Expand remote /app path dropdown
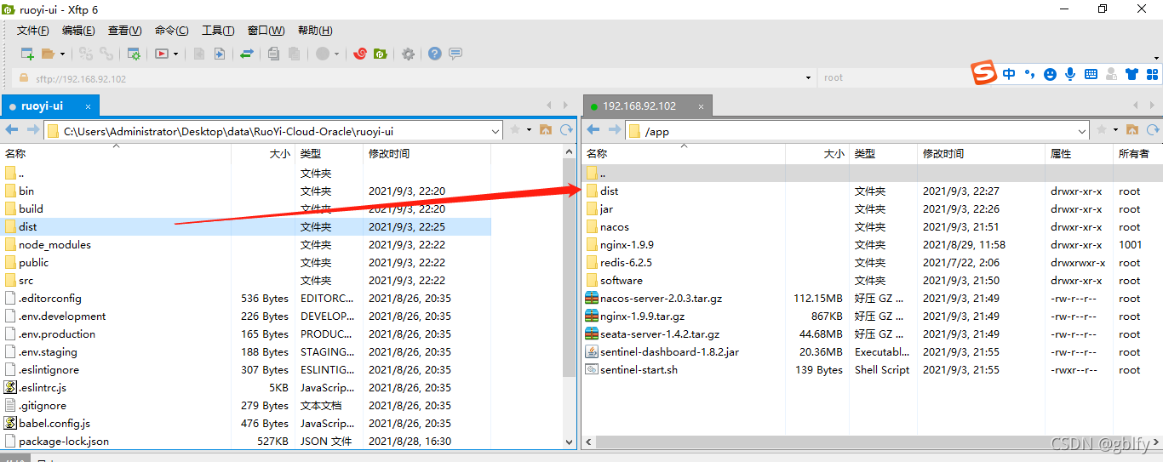 (x=1082, y=131)
